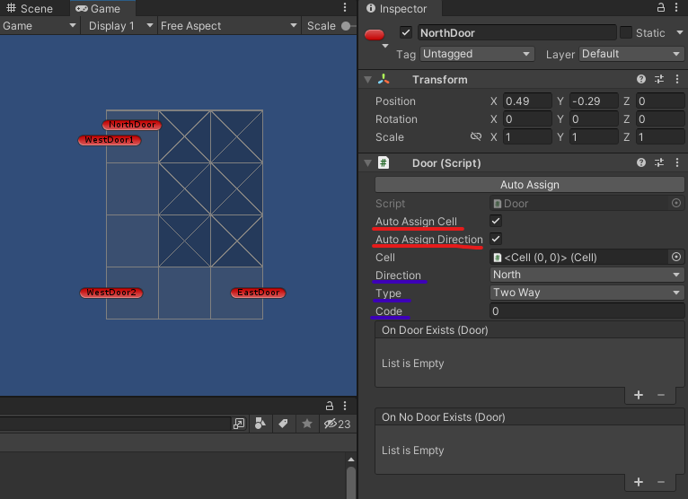Click the EastDoor label in Game view

[258, 293]
